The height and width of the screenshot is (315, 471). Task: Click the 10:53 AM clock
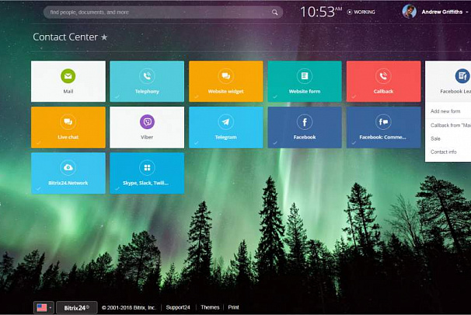click(320, 12)
